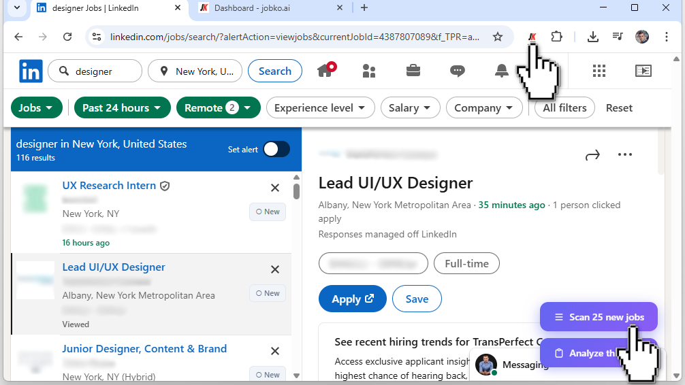Share the Lead UI/UX Designer job
This screenshot has width=685, height=385.
coord(592,155)
